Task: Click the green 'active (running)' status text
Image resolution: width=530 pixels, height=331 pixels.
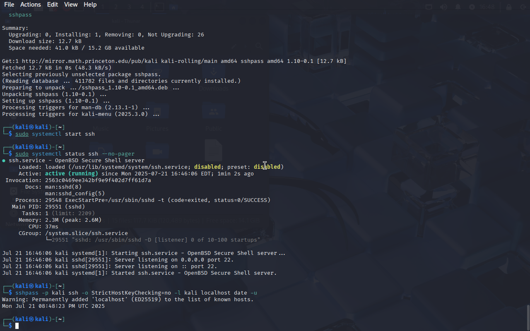Action: coord(72,174)
